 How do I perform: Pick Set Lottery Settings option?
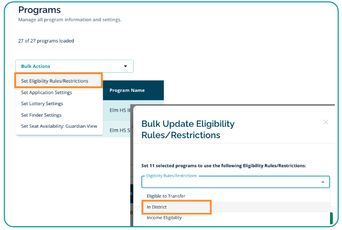pyautogui.click(x=42, y=104)
